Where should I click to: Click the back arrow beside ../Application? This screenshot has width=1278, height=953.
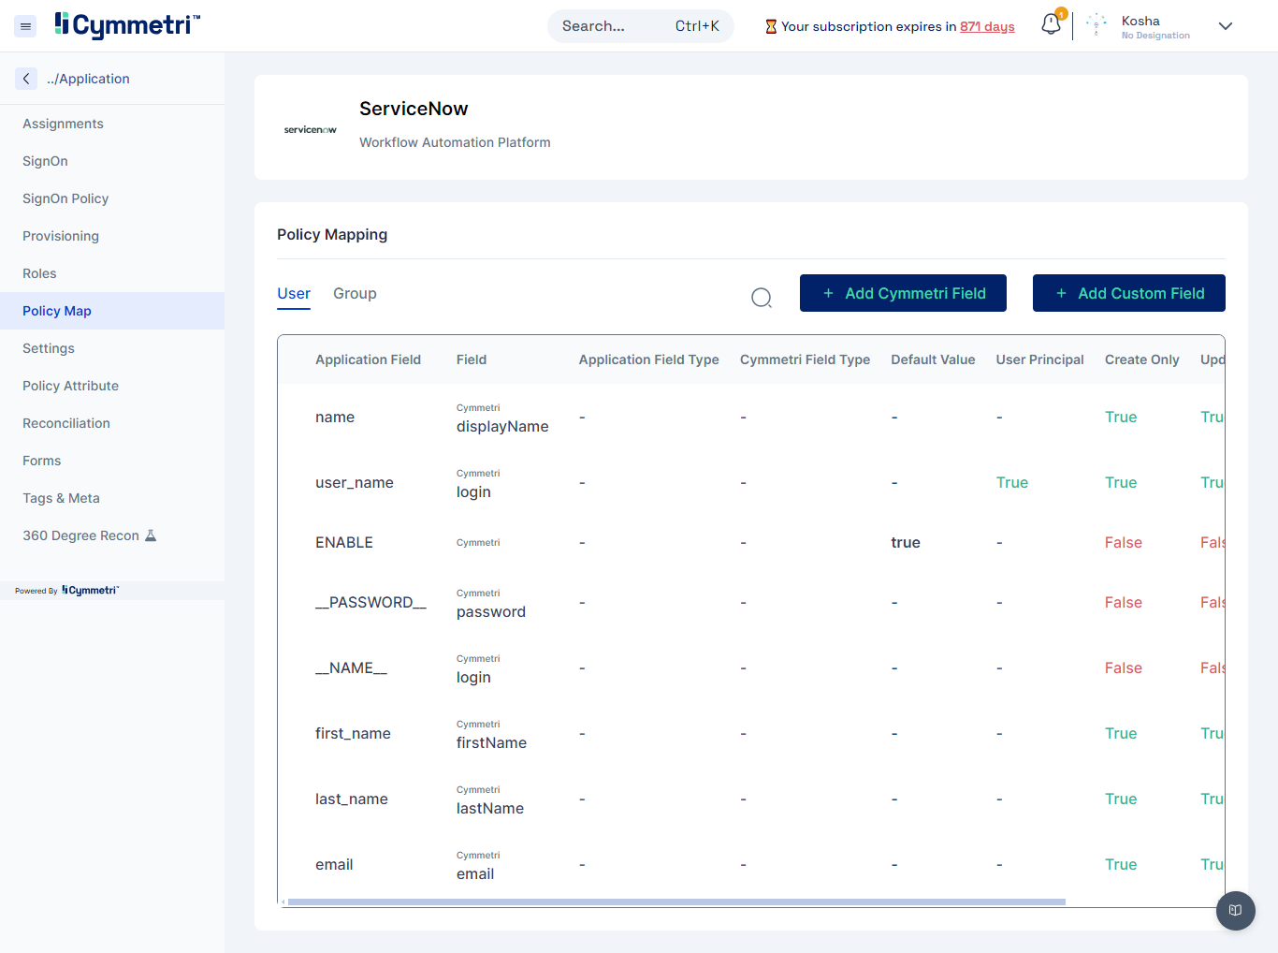click(x=26, y=79)
